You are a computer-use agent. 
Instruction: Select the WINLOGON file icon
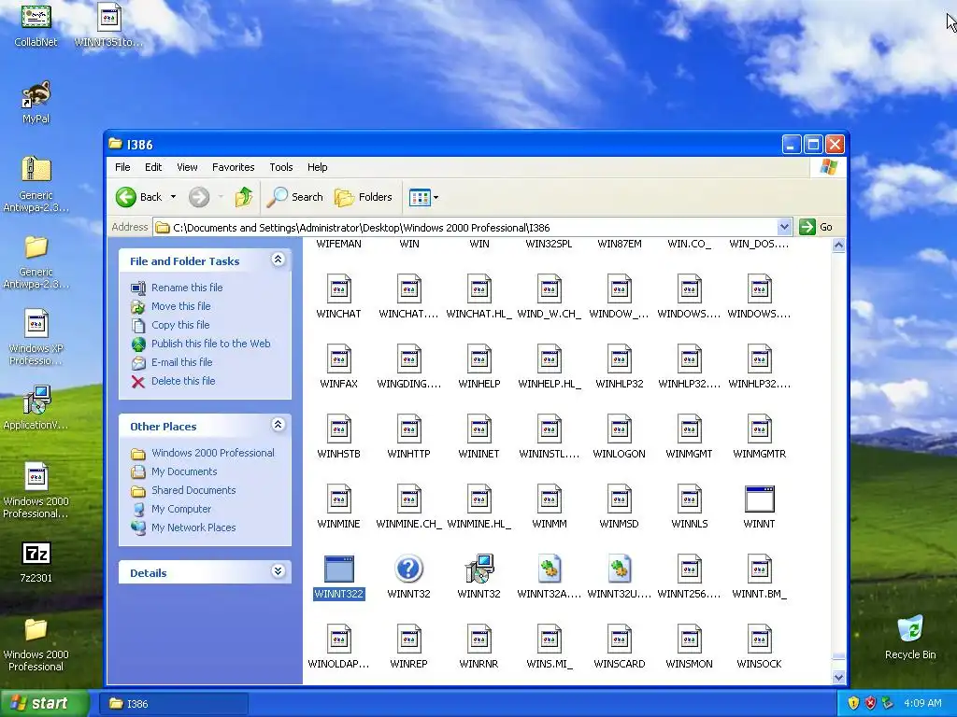620,429
